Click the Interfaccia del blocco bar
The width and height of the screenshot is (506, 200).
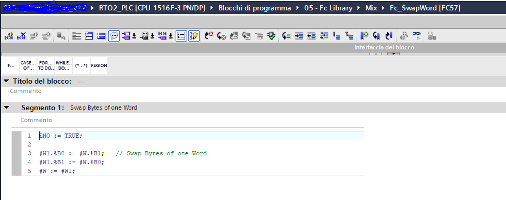(x=253, y=47)
